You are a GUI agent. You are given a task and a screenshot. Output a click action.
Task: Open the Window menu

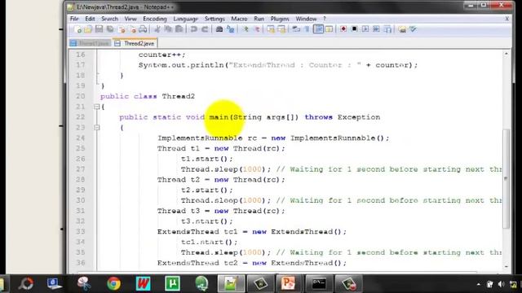click(x=306, y=19)
